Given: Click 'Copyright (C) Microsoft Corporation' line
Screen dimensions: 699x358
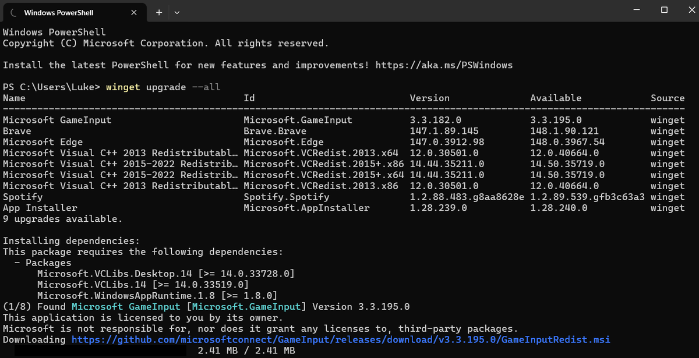Looking at the screenshot, I should point(166,44).
